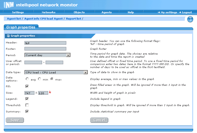This screenshot has height=133, width=197.
Task: Uncheck the Summary checkbox
Action: (x=27, y=111)
